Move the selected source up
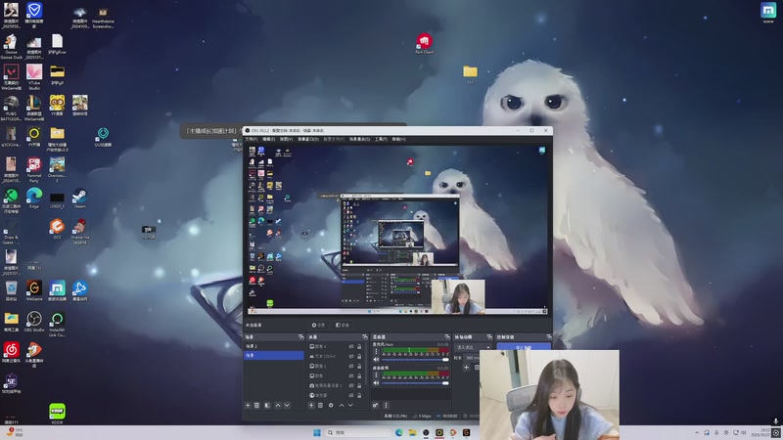The width and height of the screenshot is (783, 440). 342,405
